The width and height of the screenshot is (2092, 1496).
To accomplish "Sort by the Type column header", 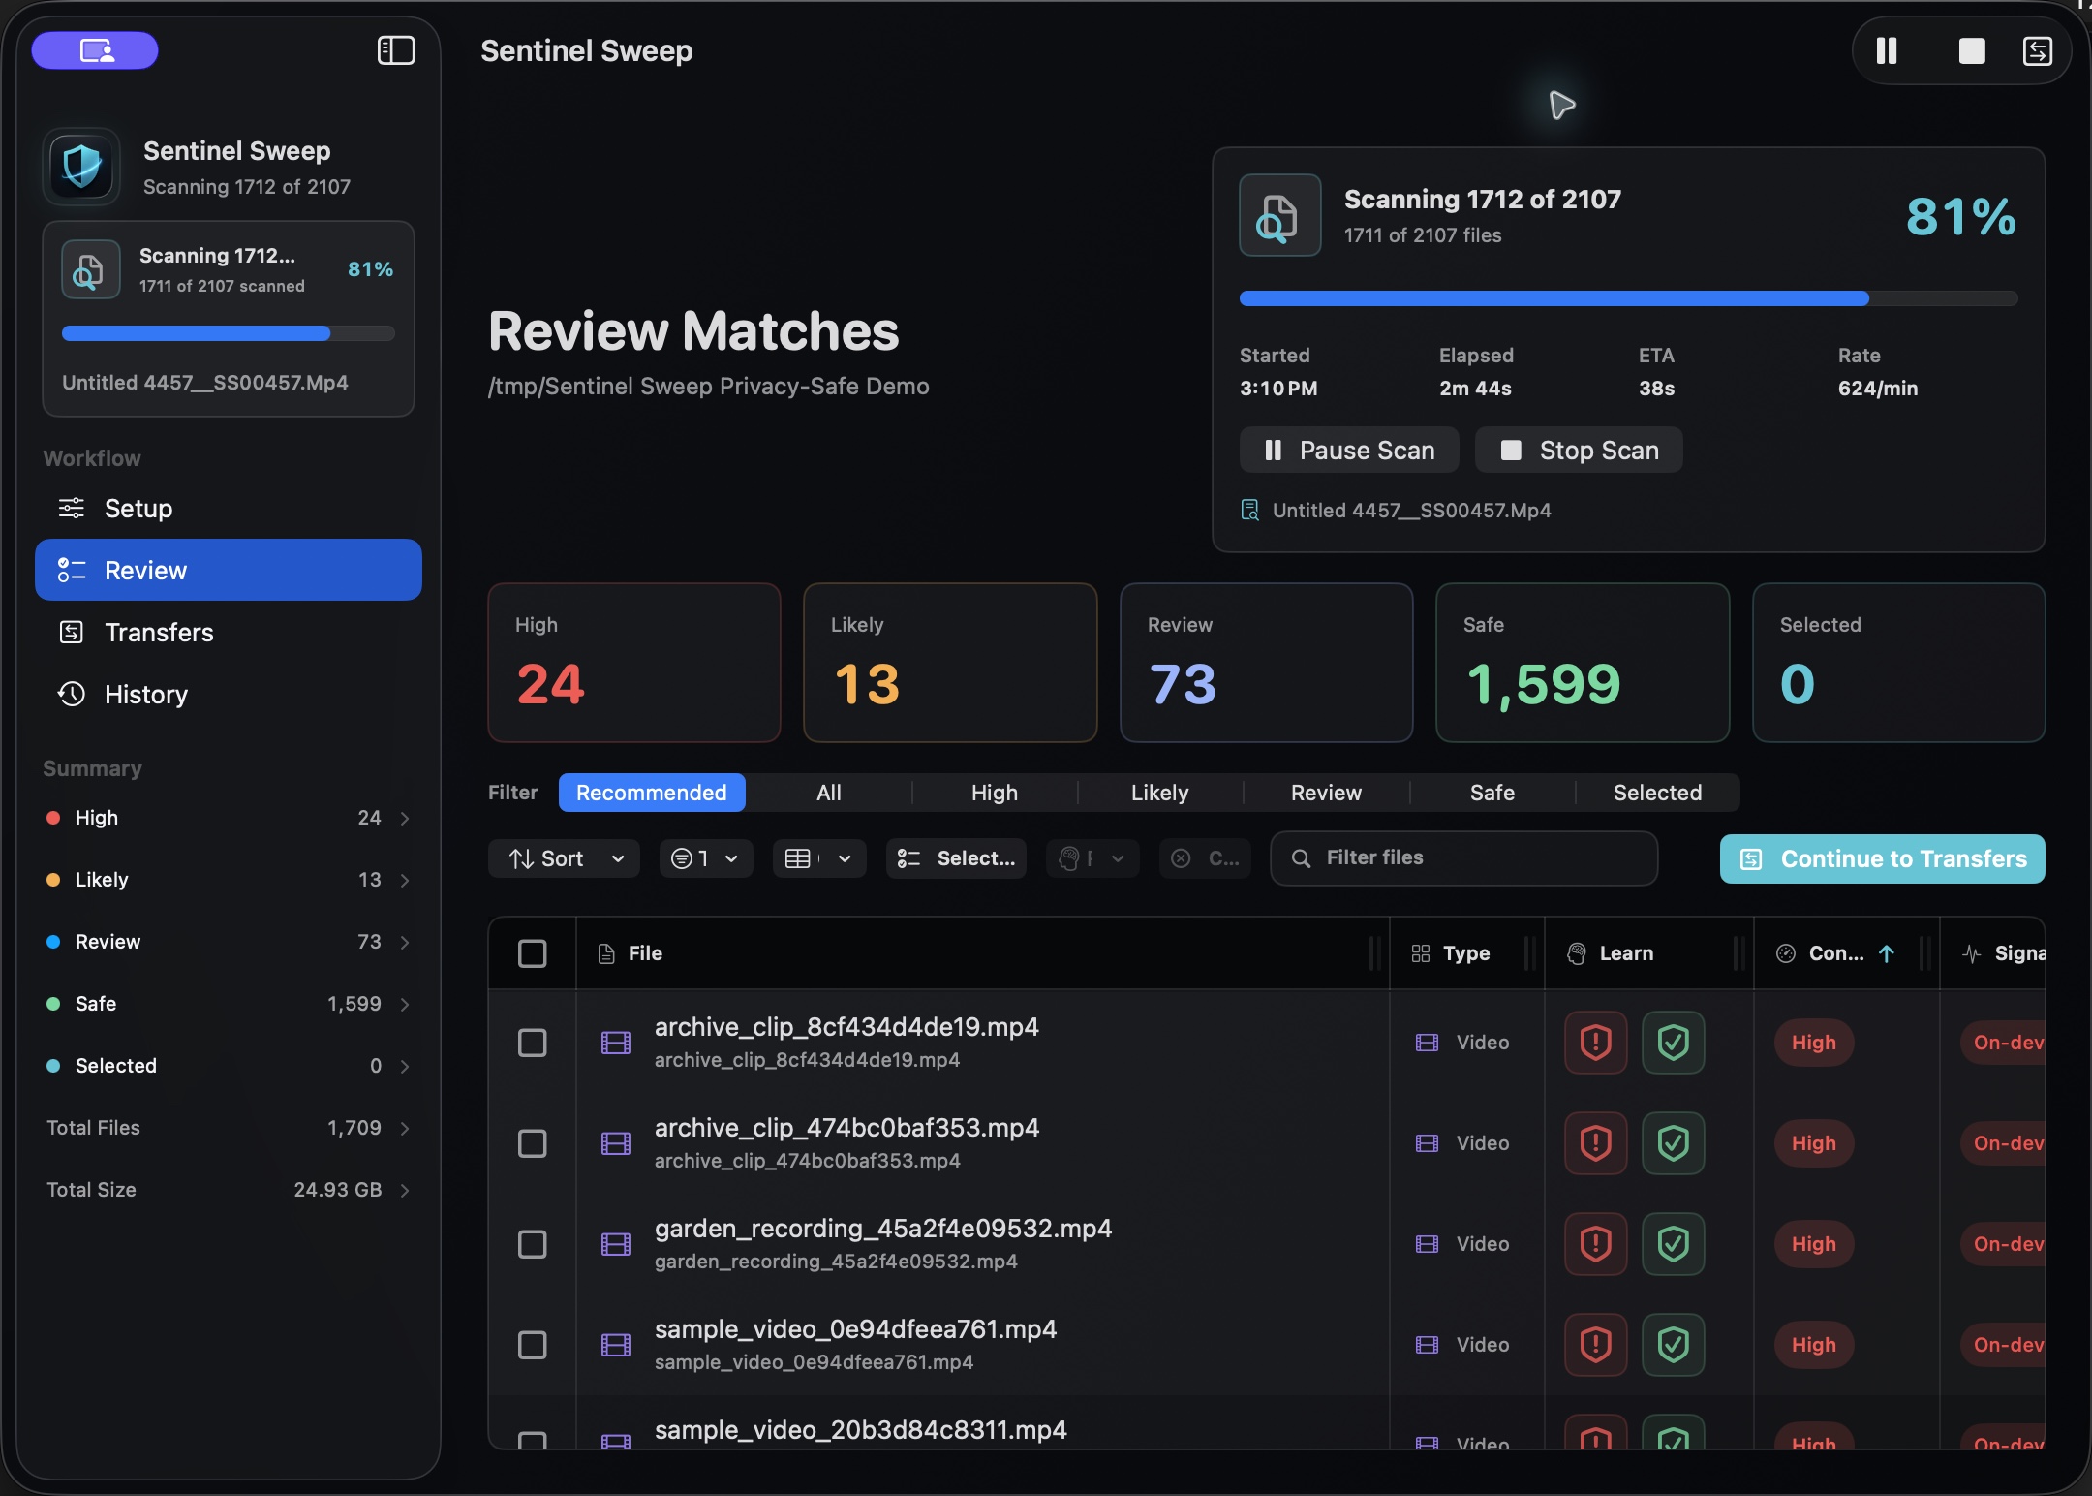I will tap(1466, 953).
